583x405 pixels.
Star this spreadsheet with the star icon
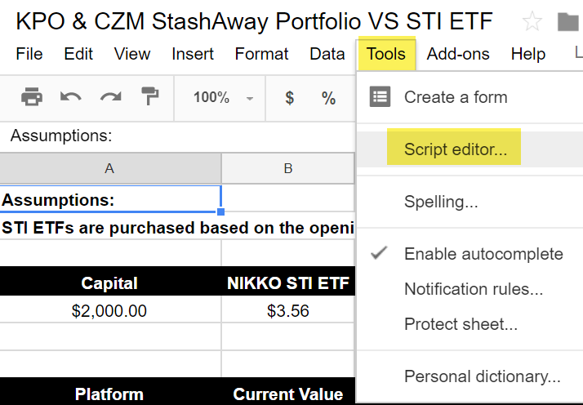point(532,21)
